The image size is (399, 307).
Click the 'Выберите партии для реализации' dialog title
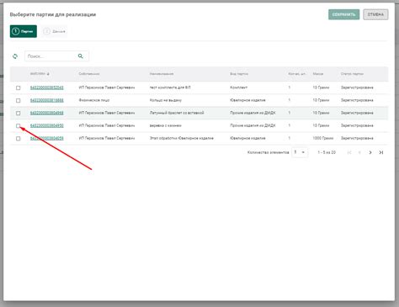[53, 14]
